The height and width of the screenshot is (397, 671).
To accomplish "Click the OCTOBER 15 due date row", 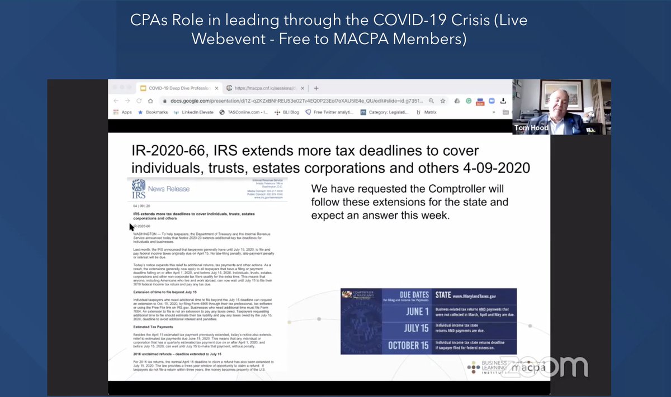I will click(x=450, y=346).
